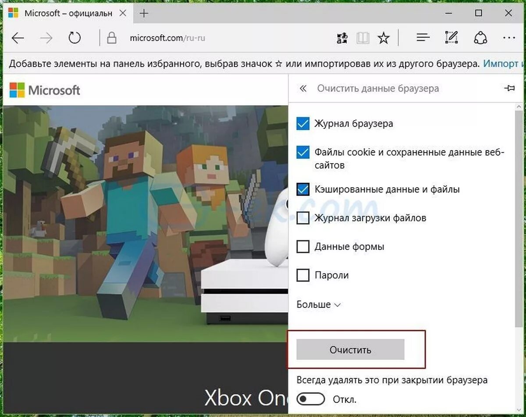Open the More actions ellipsis menu

click(x=509, y=38)
